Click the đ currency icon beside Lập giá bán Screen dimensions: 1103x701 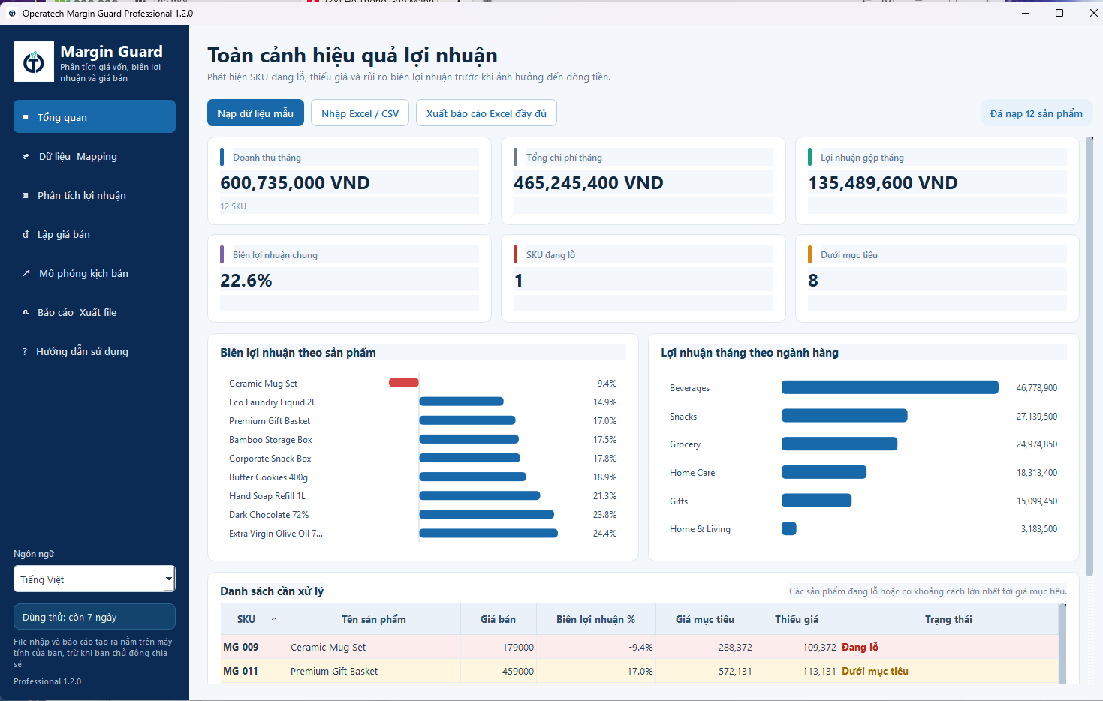point(26,235)
